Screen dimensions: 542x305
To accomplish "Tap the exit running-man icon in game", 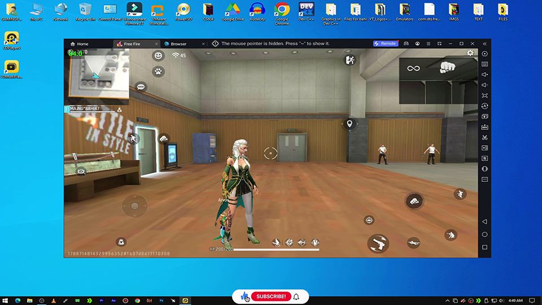I will tap(350, 60).
